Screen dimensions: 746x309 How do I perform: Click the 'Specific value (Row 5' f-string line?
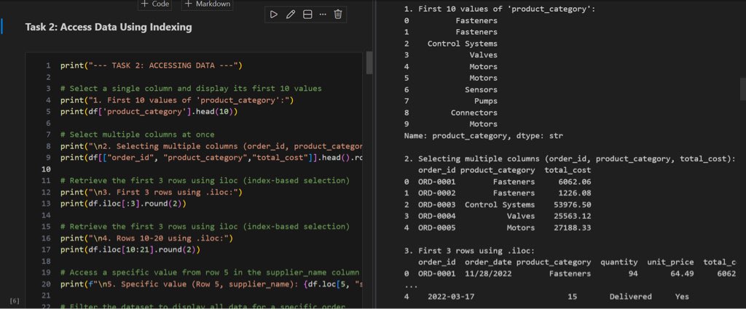211,284
